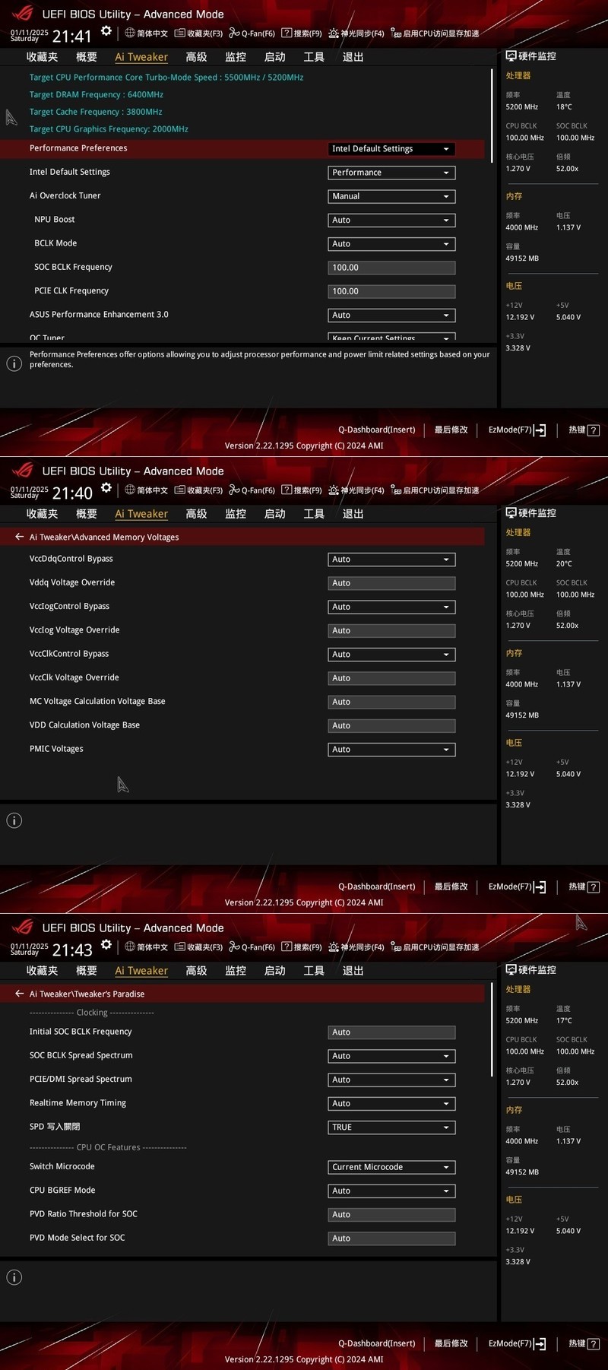Click 启用CPU访问显存加速 in the 21:43 screen
The height and width of the screenshot is (1370, 608).
435,947
